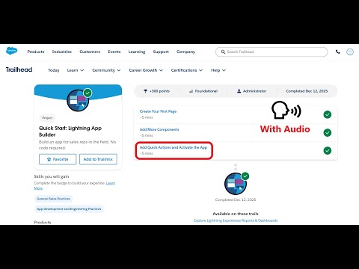This screenshot has height=269, width=359.
Task: Click the Available on these trails heading
Action: [x=236, y=214]
